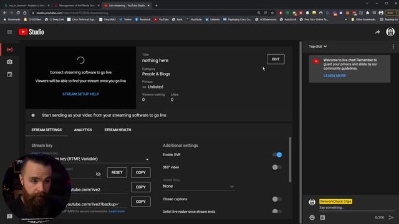Open the YouTube Studio hamburger menu

(x=9, y=32)
